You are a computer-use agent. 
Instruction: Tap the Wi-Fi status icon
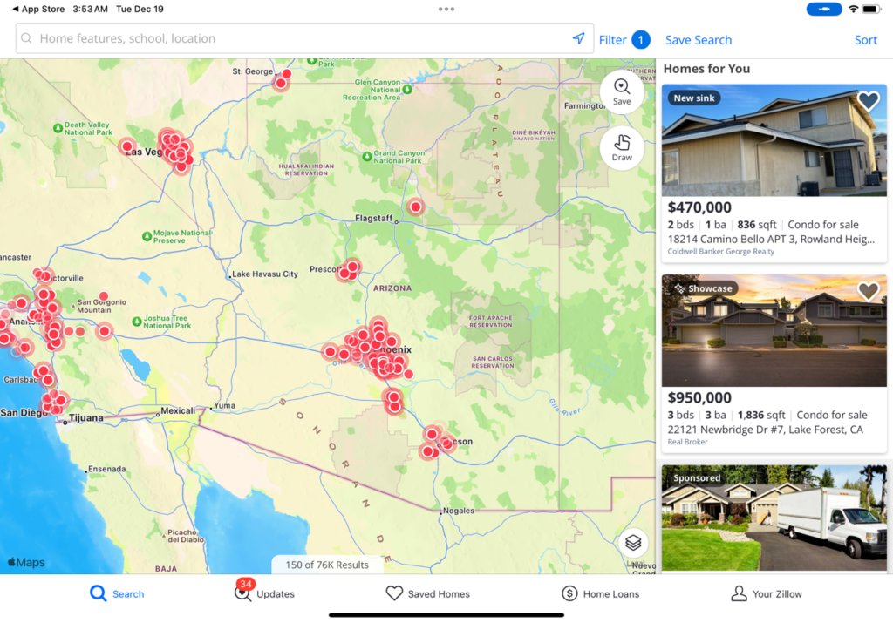click(853, 9)
